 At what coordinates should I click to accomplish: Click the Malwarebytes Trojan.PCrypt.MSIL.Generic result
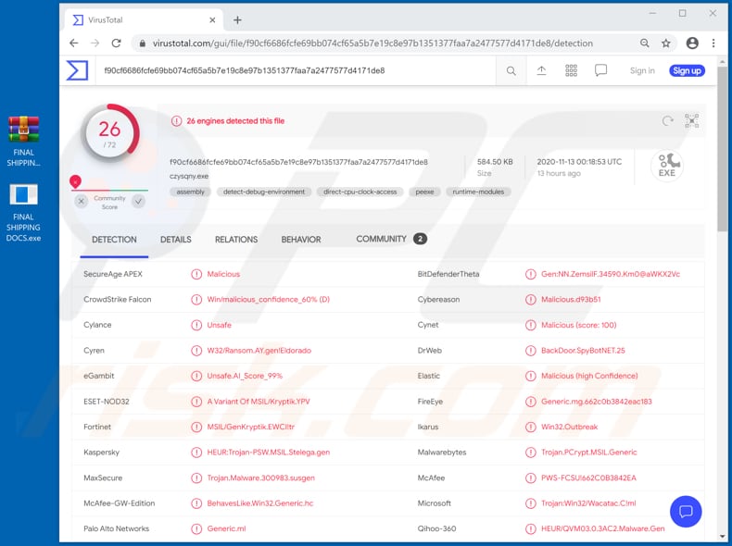point(588,453)
